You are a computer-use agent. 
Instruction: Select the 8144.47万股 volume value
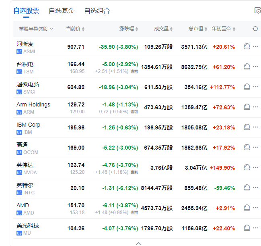pyautogui.click(x=157, y=188)
